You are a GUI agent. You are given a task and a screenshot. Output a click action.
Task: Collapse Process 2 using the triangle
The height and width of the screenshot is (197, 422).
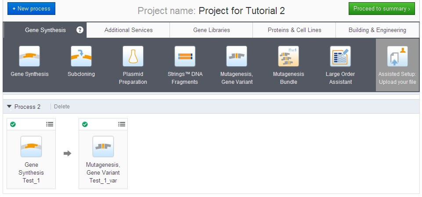click(x=9, y=107)
